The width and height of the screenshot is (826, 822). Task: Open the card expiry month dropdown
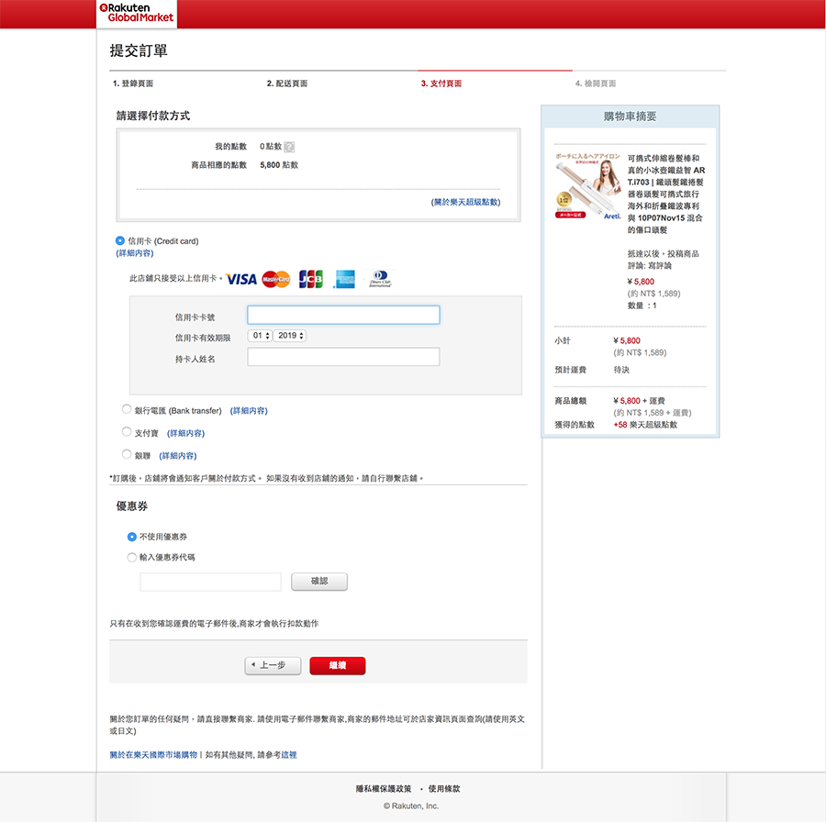[260, 337]
